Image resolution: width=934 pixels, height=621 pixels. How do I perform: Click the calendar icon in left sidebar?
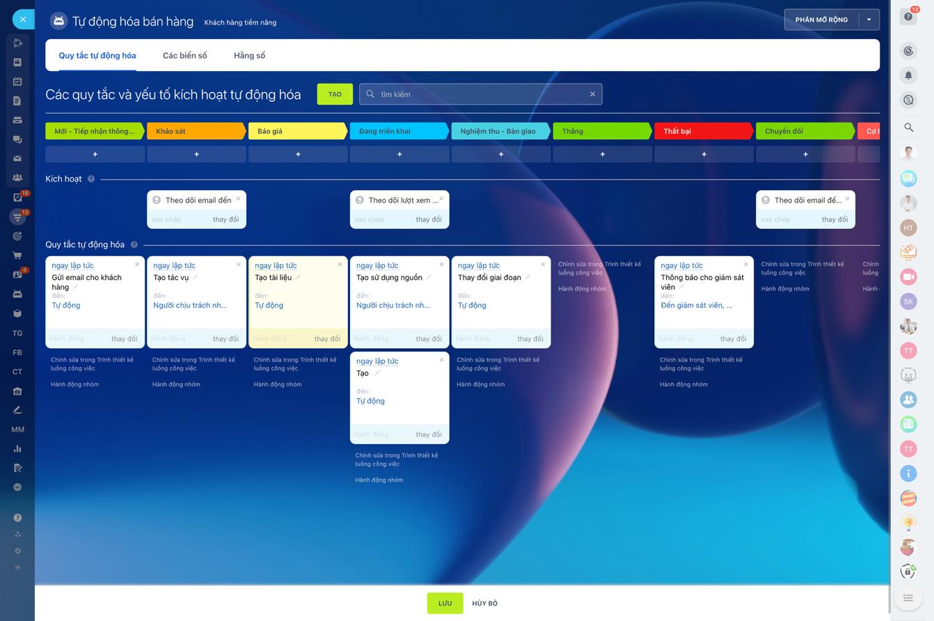17,81
